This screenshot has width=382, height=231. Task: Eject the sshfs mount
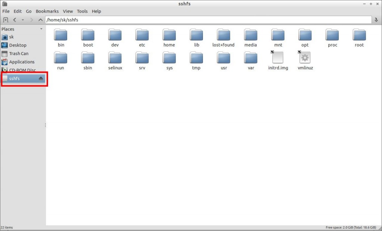tap(41, 79)
